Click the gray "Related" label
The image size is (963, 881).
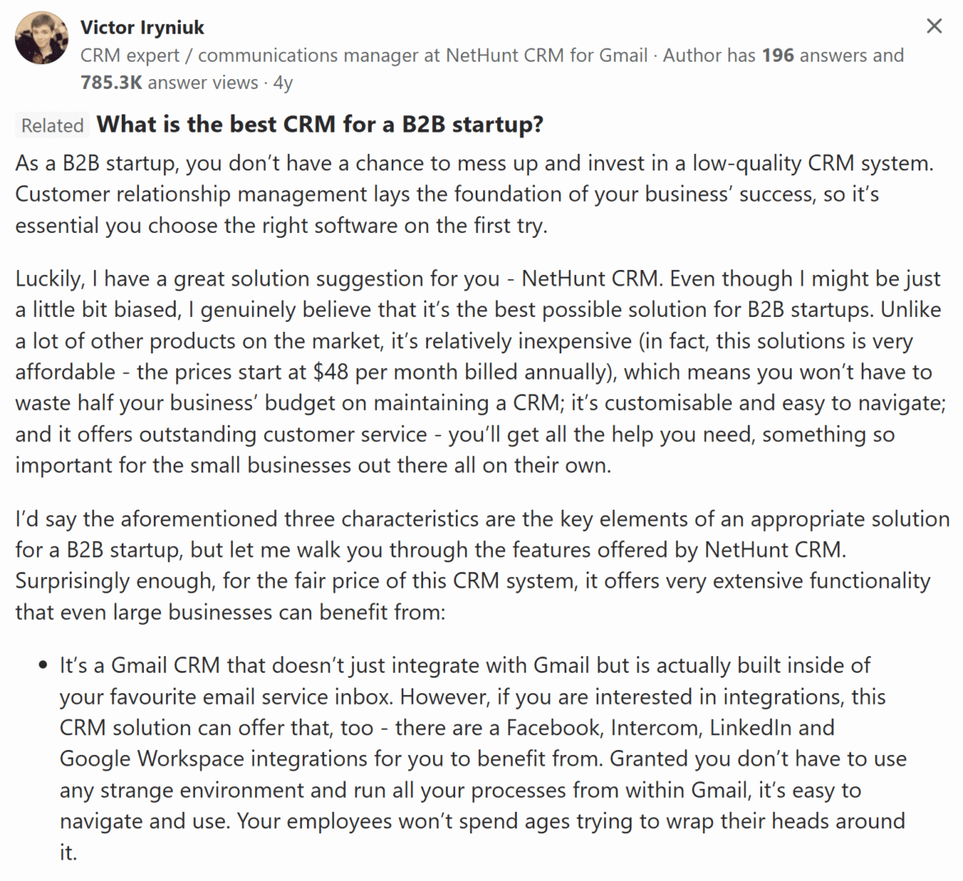tap(53, 126)
